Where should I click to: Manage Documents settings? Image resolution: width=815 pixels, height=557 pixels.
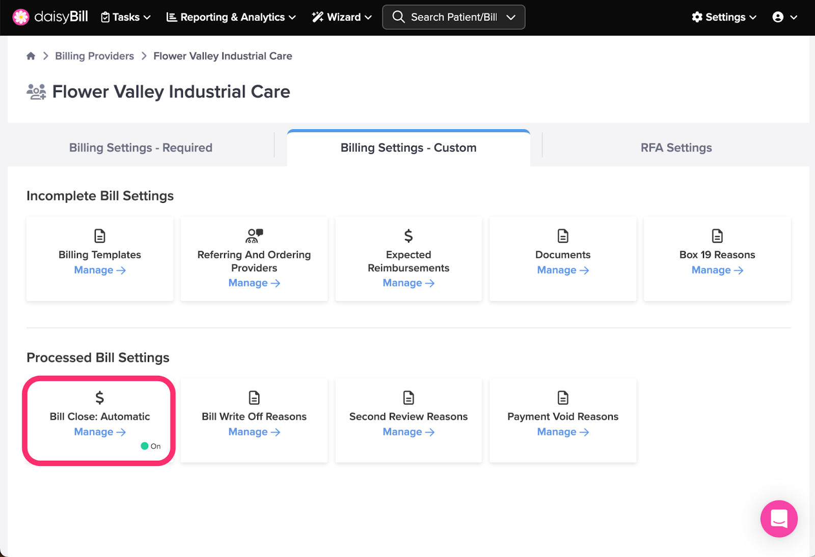click(x=563, y=270)
